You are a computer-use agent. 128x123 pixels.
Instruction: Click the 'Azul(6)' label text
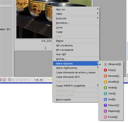(112, 99)
